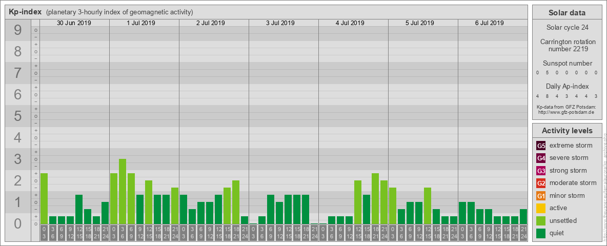This screenshot has width=607, height=246.
Task: Click the 3 Jul 6-9h quiet bar
Action: coord(271,209)
